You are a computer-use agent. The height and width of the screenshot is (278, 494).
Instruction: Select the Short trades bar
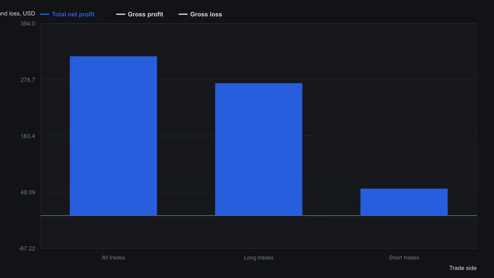point(404,202)
